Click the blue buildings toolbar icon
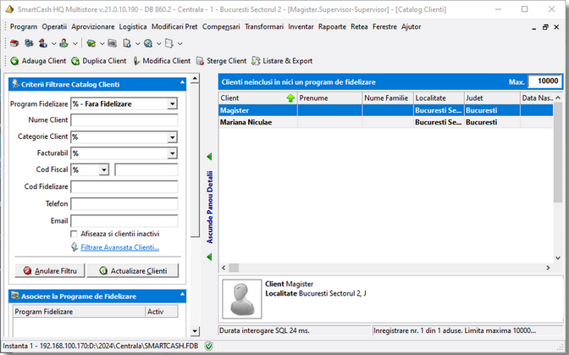Screen dimensions: 569x355 pyautogui.click(x=29, y=43)
